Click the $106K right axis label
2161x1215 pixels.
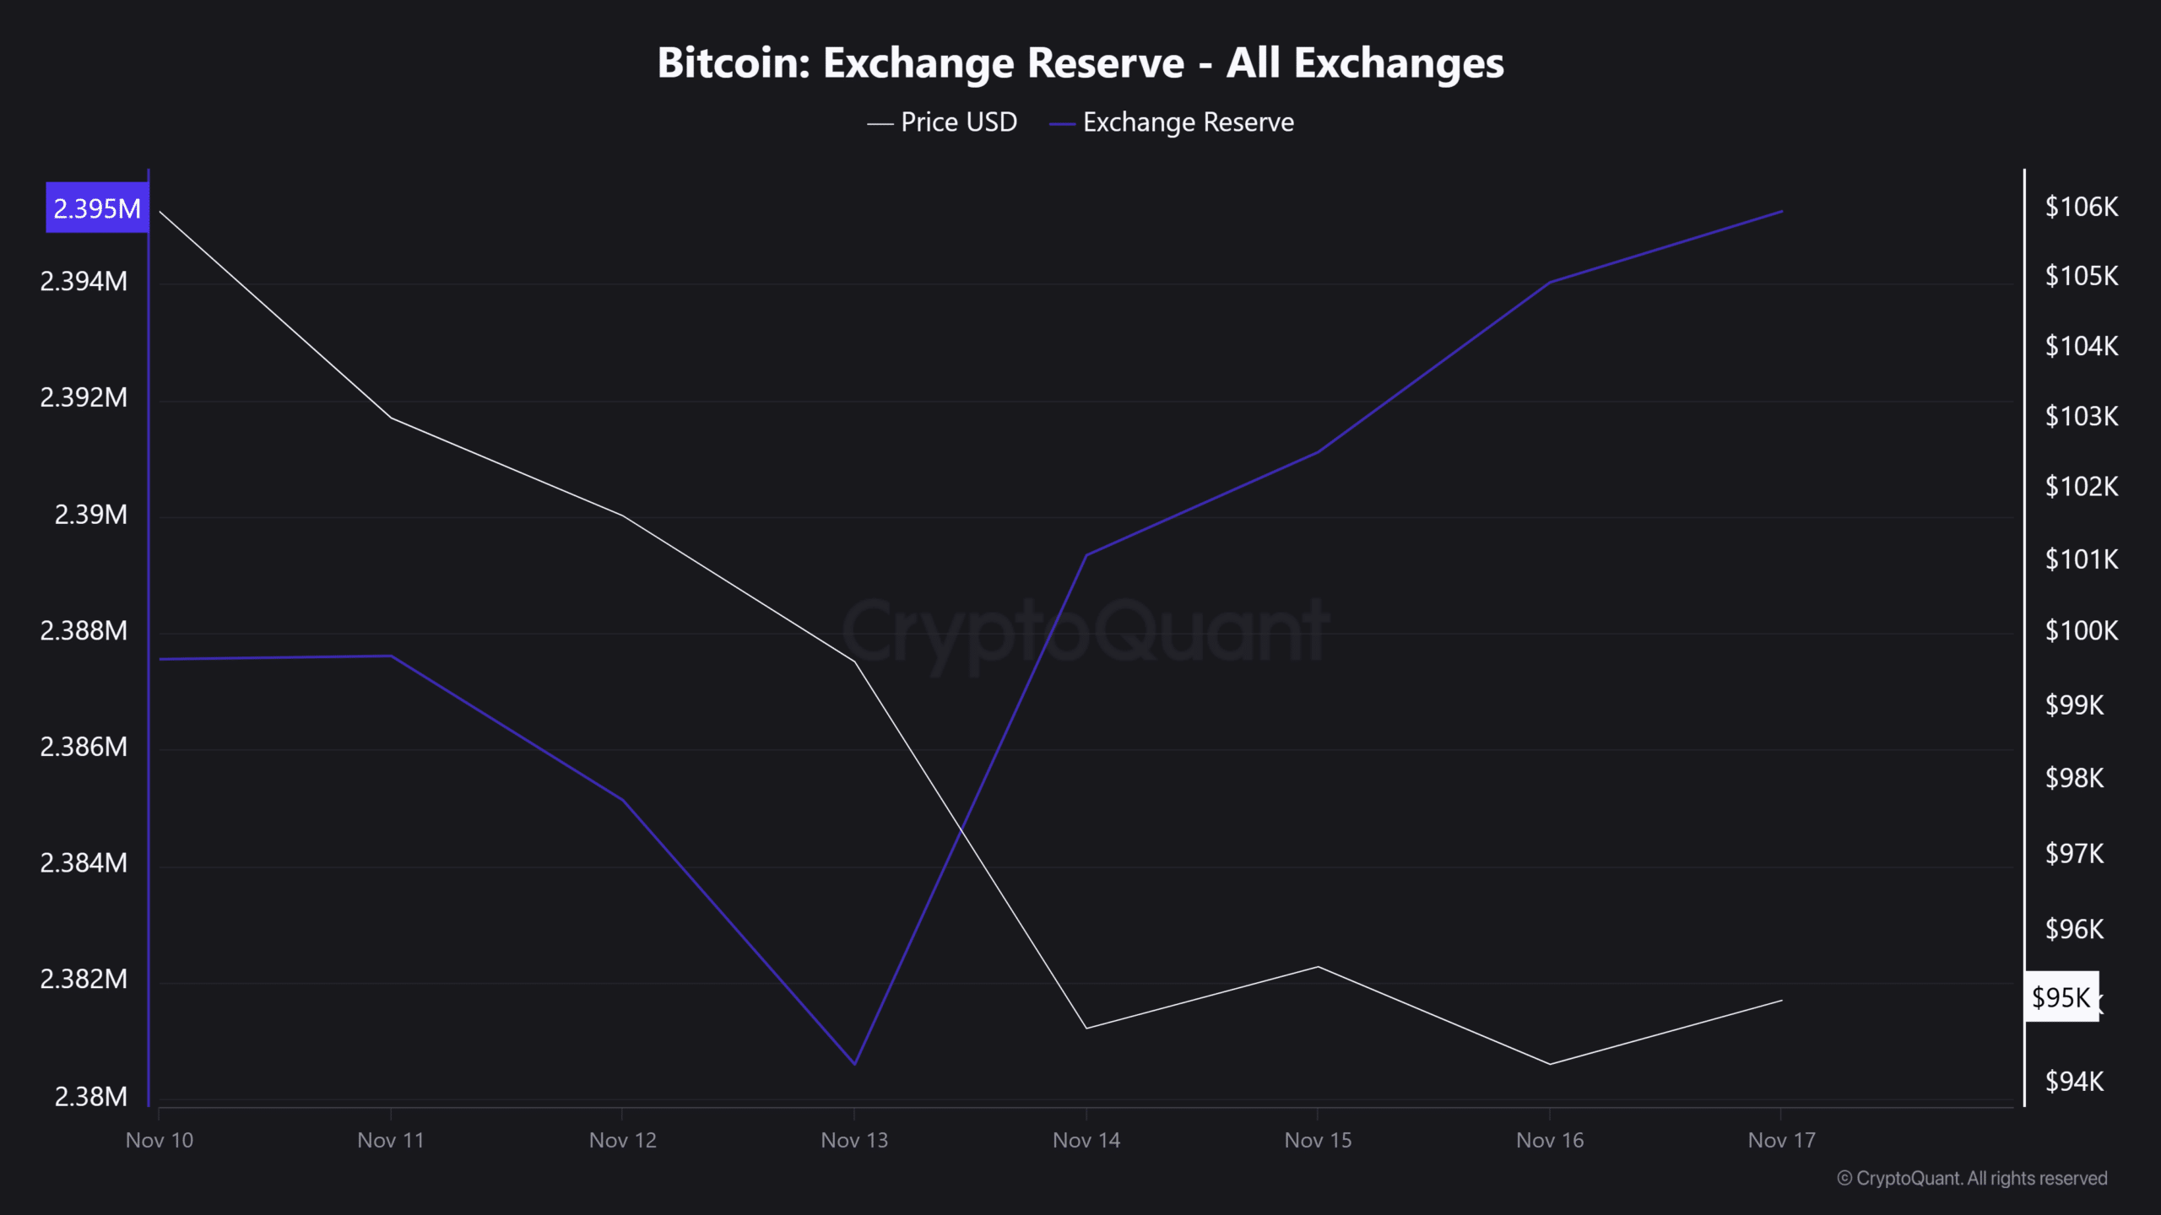pyautogui.click(x=2081, y=207)
